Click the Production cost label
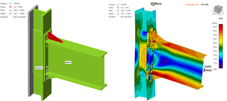The height and width of the screenshot is (101, 227). pos(192,5)
